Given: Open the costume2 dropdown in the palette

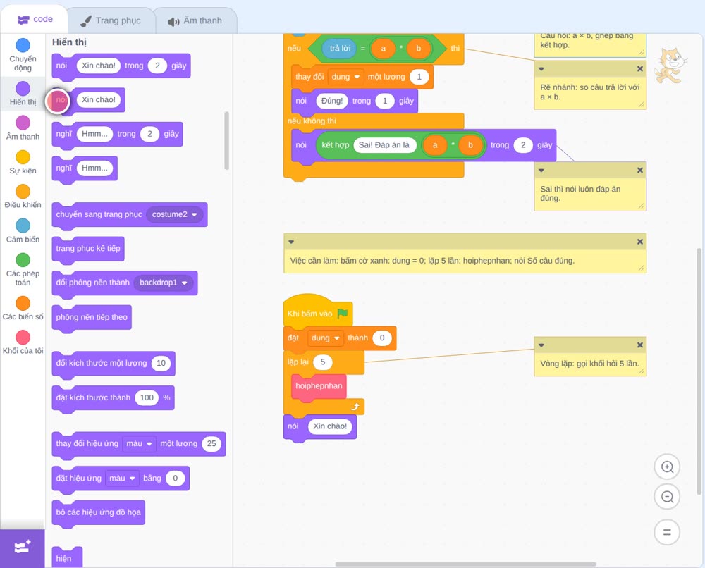Looking at the screenshot, I should click(174, 214).
